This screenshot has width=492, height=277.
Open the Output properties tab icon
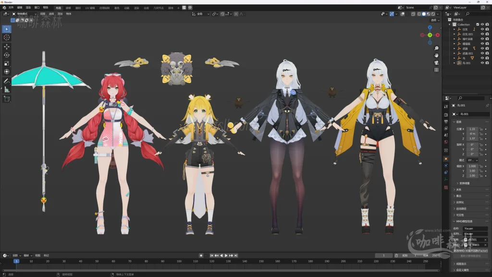(x=446, y=122)
